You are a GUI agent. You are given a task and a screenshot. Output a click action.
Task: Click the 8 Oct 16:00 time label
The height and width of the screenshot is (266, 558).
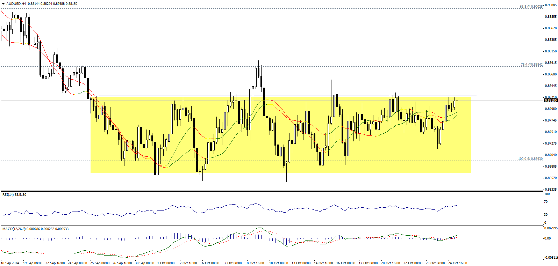pyautogui.click(x=256, y=263)
